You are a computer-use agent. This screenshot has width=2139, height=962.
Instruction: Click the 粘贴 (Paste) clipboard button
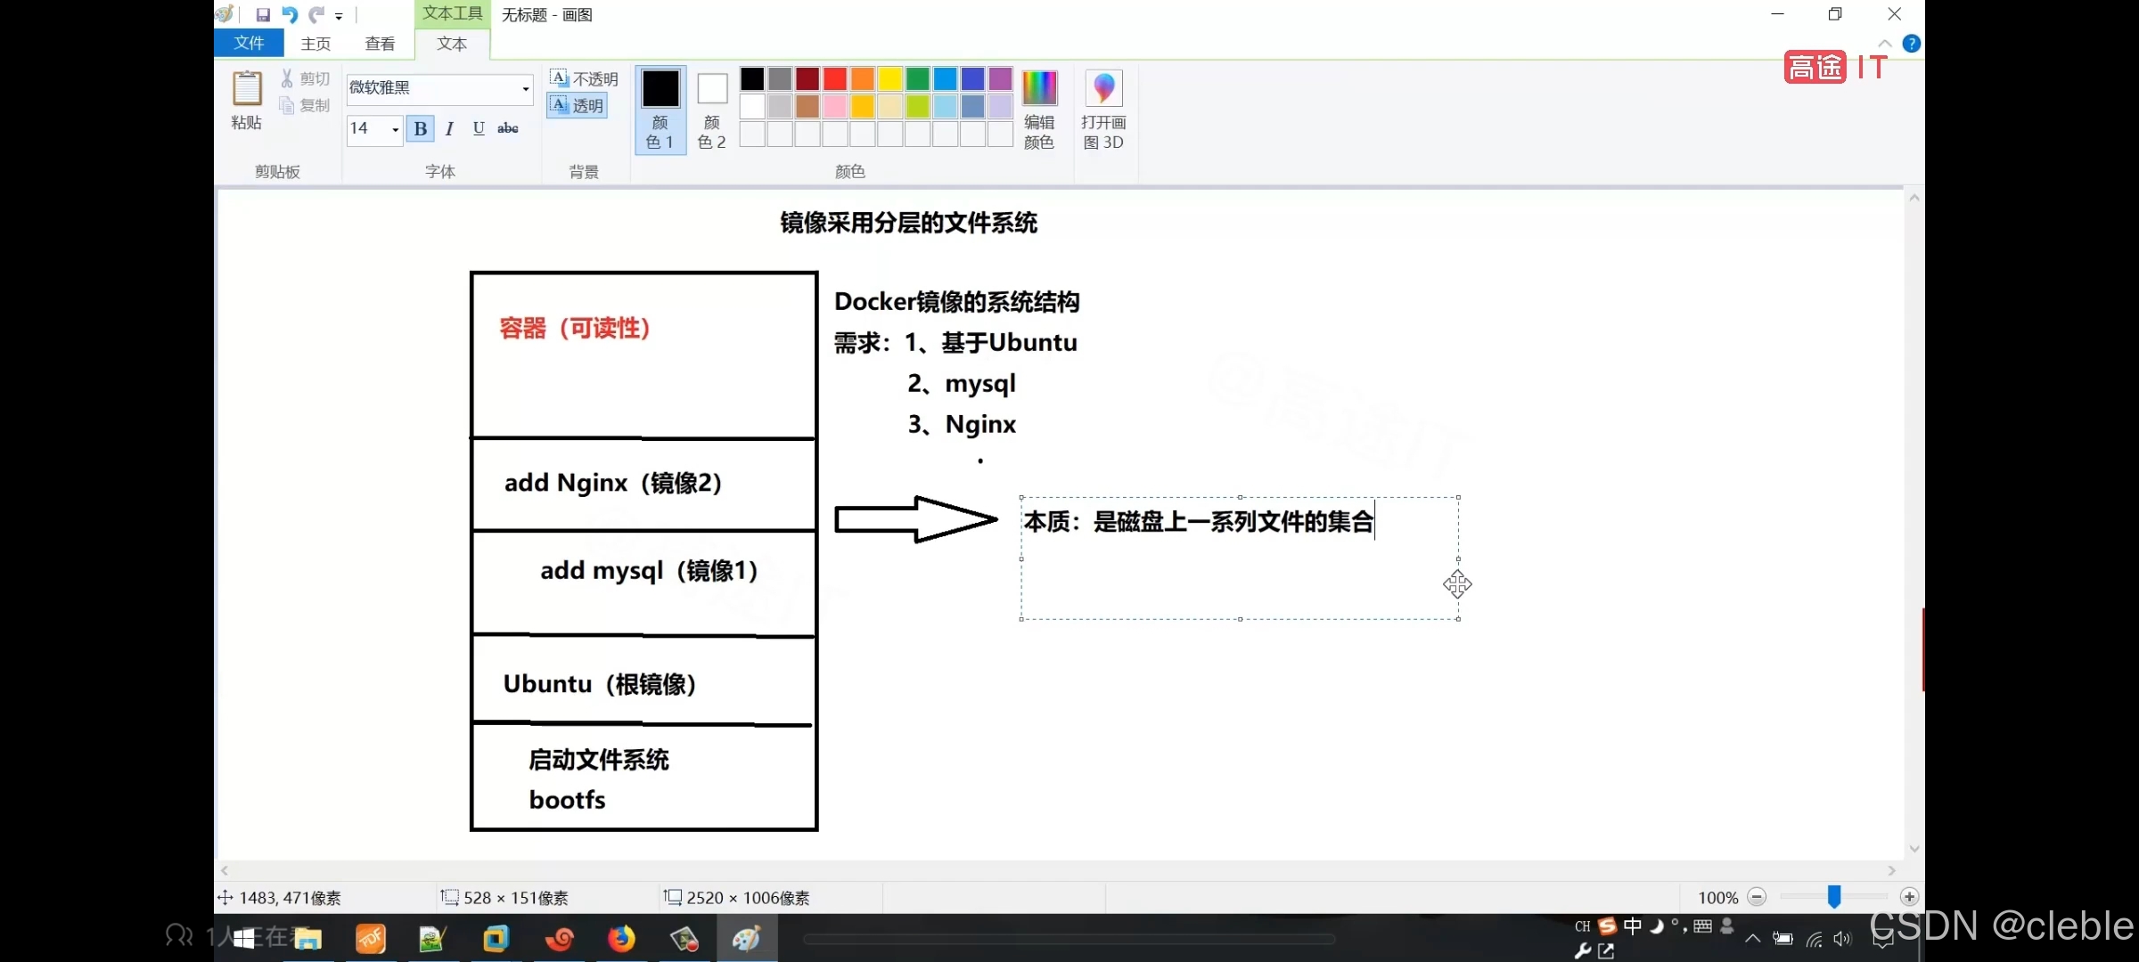pyautogui.click(x=247, y=101)
